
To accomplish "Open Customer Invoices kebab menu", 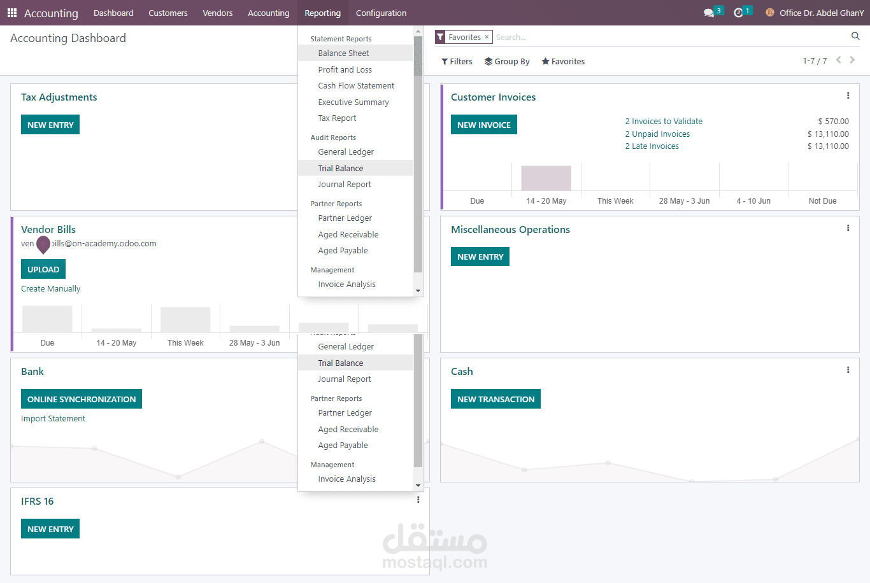I will tap(848, 95).
